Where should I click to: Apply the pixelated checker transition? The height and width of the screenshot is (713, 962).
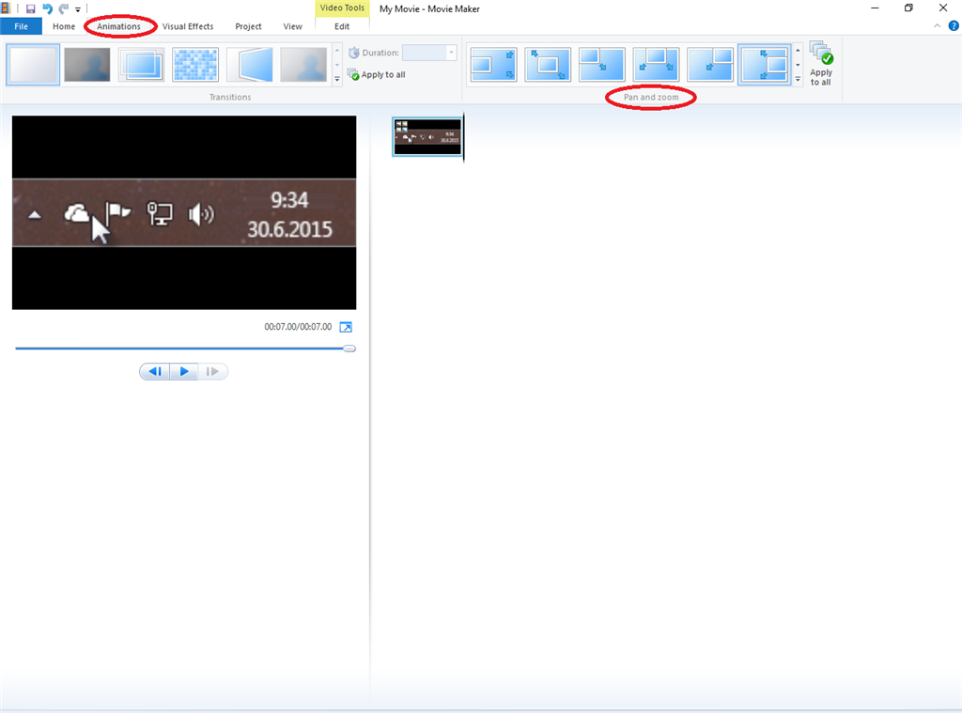(195, 65)
